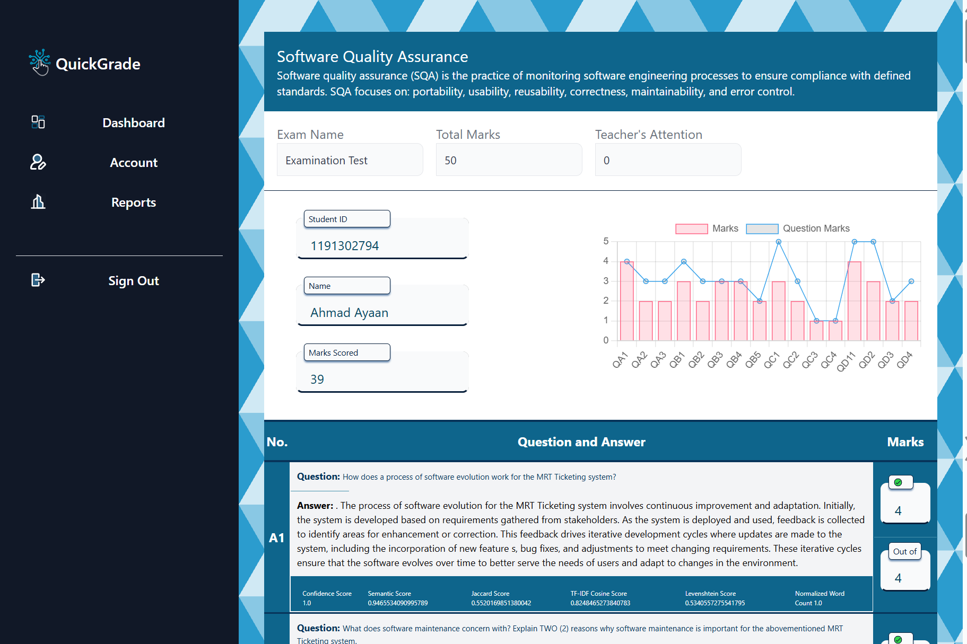Click green check icon on A1 marks

click(x=898, y=482)
